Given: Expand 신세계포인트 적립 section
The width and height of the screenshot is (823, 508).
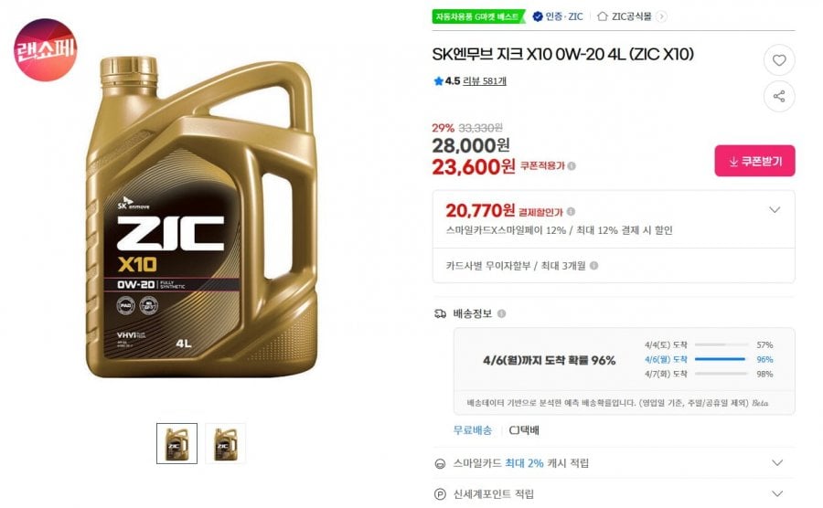Looking at the screenshot, I should coord(776,493).
